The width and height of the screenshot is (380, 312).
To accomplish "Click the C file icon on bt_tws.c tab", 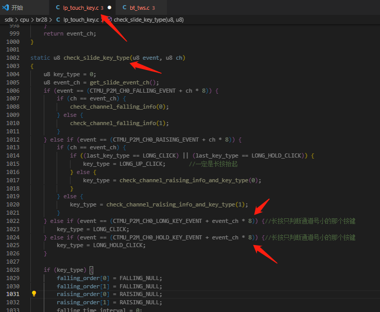I will pos(124,8).
